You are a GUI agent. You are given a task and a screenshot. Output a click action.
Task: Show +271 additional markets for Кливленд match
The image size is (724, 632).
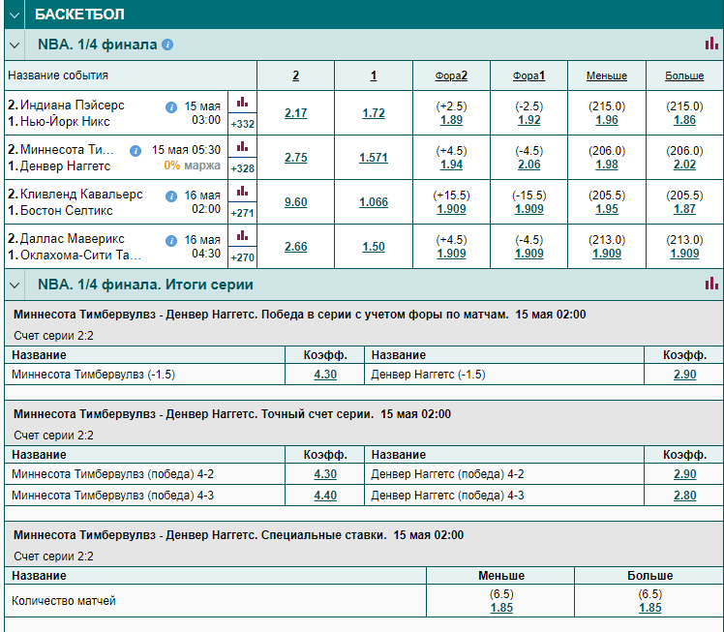[x=242, y=213]
